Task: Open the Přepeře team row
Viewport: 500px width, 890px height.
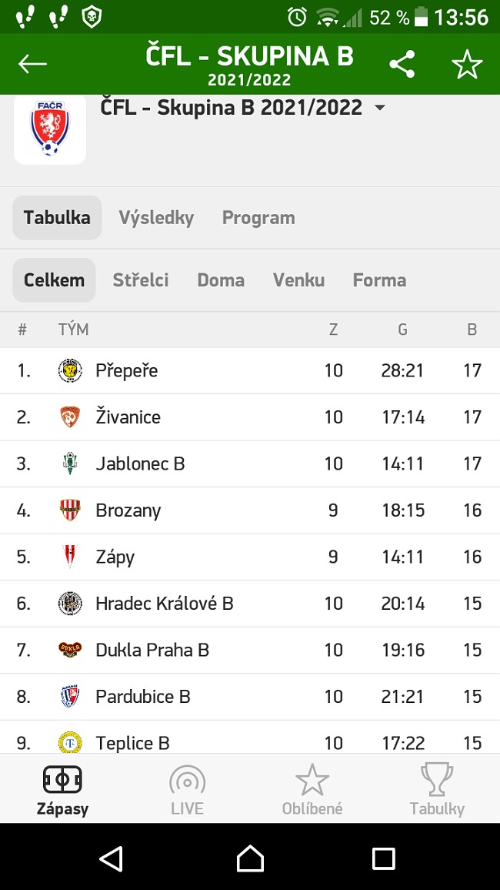Action: pyautogui.click(x=127, y=370)
